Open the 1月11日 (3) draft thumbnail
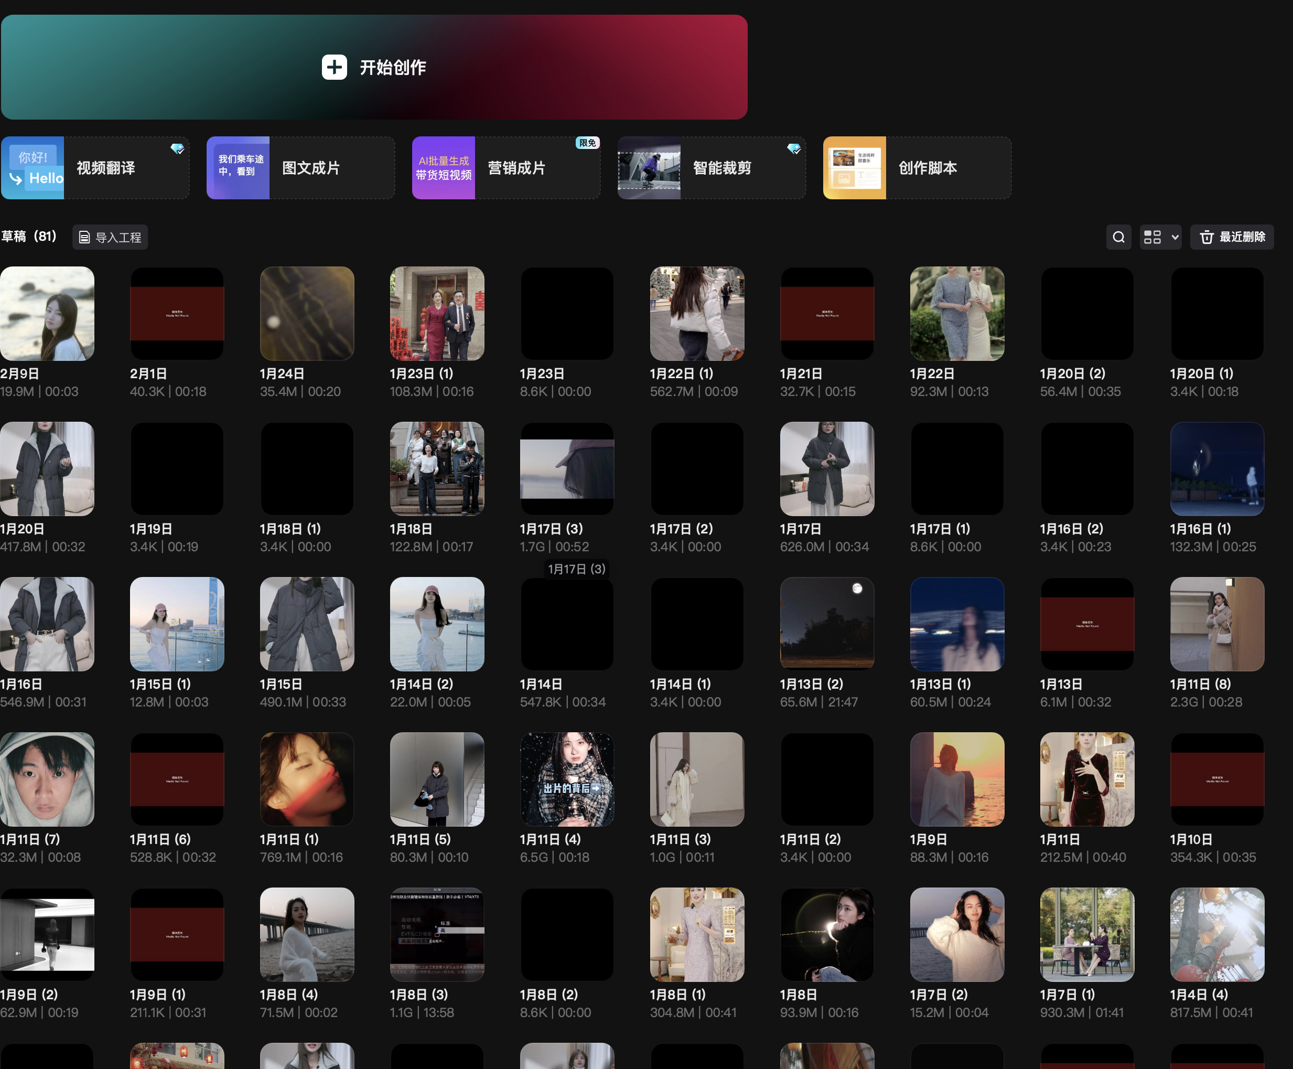The image size is (1293, 1069). (697, 779)
